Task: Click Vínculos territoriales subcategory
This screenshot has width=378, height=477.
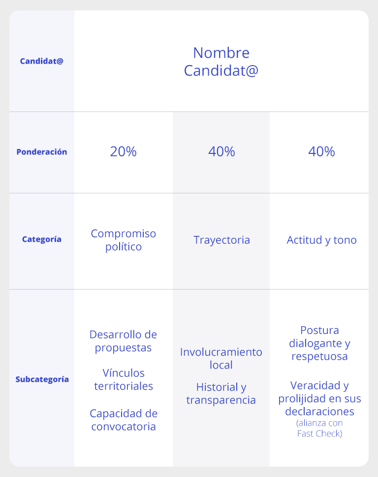Action: [x=123, y=379]
